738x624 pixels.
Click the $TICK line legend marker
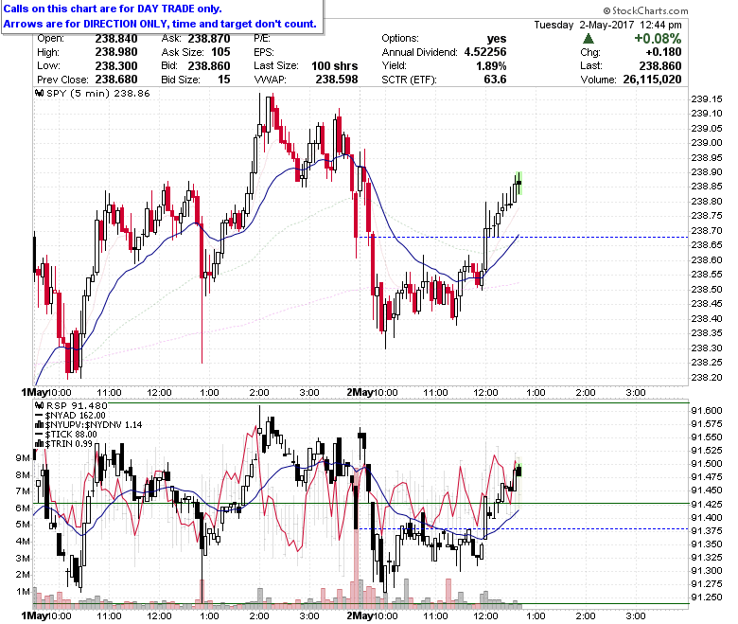coord(39,435)
